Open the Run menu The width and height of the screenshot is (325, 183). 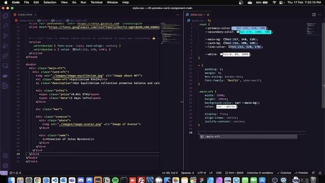click(83, 2)
